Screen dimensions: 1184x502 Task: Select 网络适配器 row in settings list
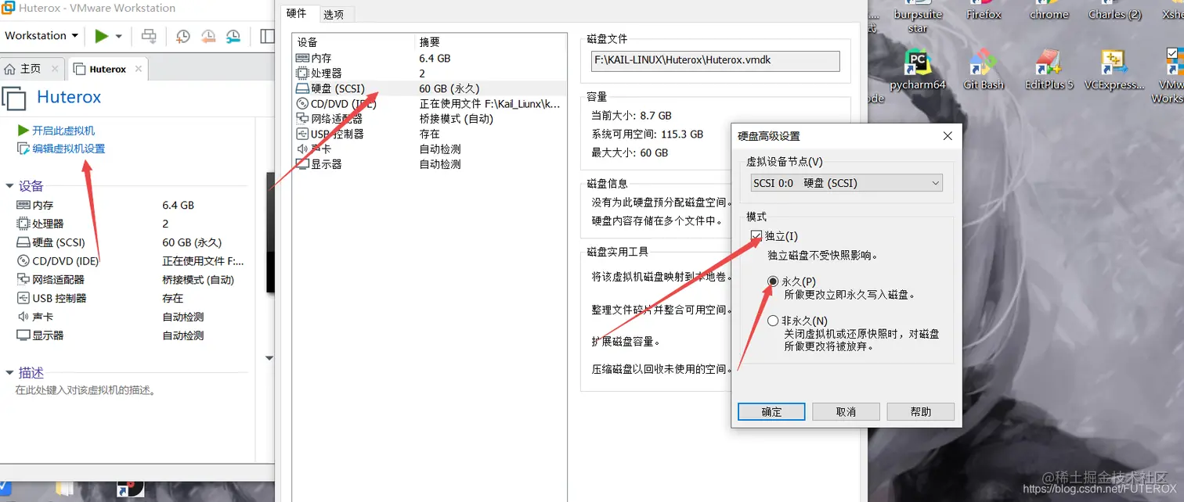tap(429, 119)
